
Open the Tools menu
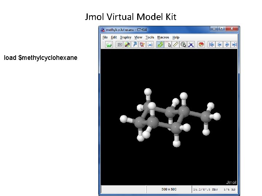tap(150, 37)
